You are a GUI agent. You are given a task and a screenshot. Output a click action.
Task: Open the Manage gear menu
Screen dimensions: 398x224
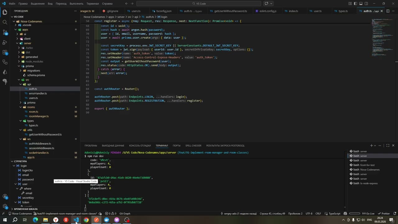tap(5, 206)
